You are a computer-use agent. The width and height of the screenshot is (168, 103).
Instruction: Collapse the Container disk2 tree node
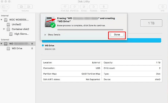click(x=4, y=29)
